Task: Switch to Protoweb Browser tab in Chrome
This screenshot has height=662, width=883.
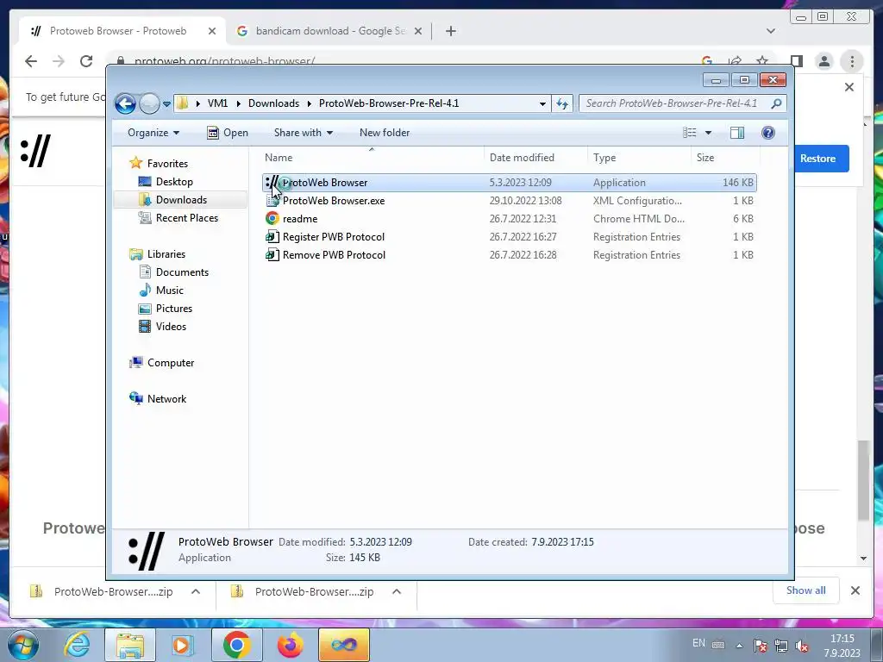Action: point(118,31)
